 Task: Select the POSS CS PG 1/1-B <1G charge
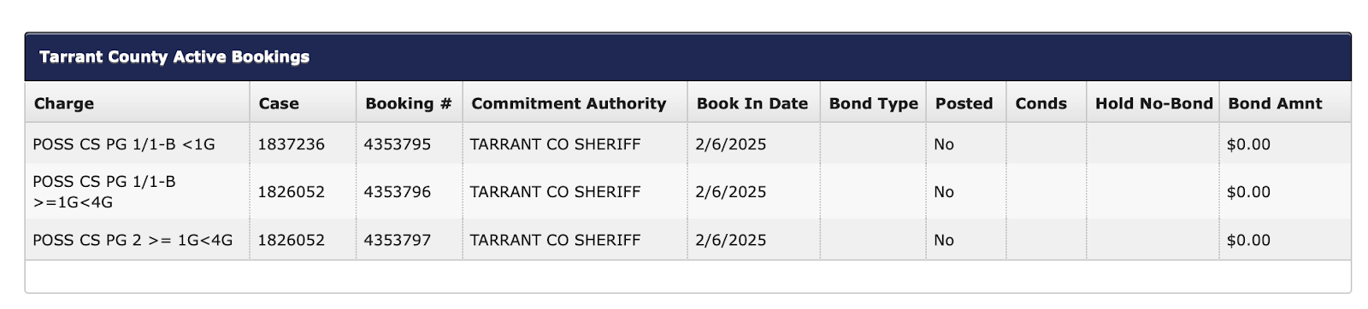coord(124,144)
